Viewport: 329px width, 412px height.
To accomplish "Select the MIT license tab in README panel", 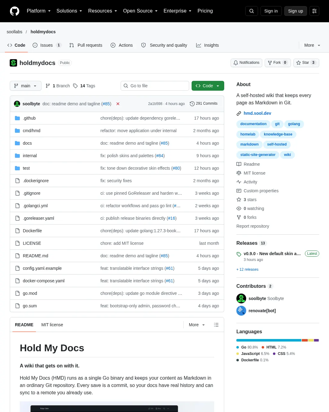I will pyautogui.click(x=52, y=325).
